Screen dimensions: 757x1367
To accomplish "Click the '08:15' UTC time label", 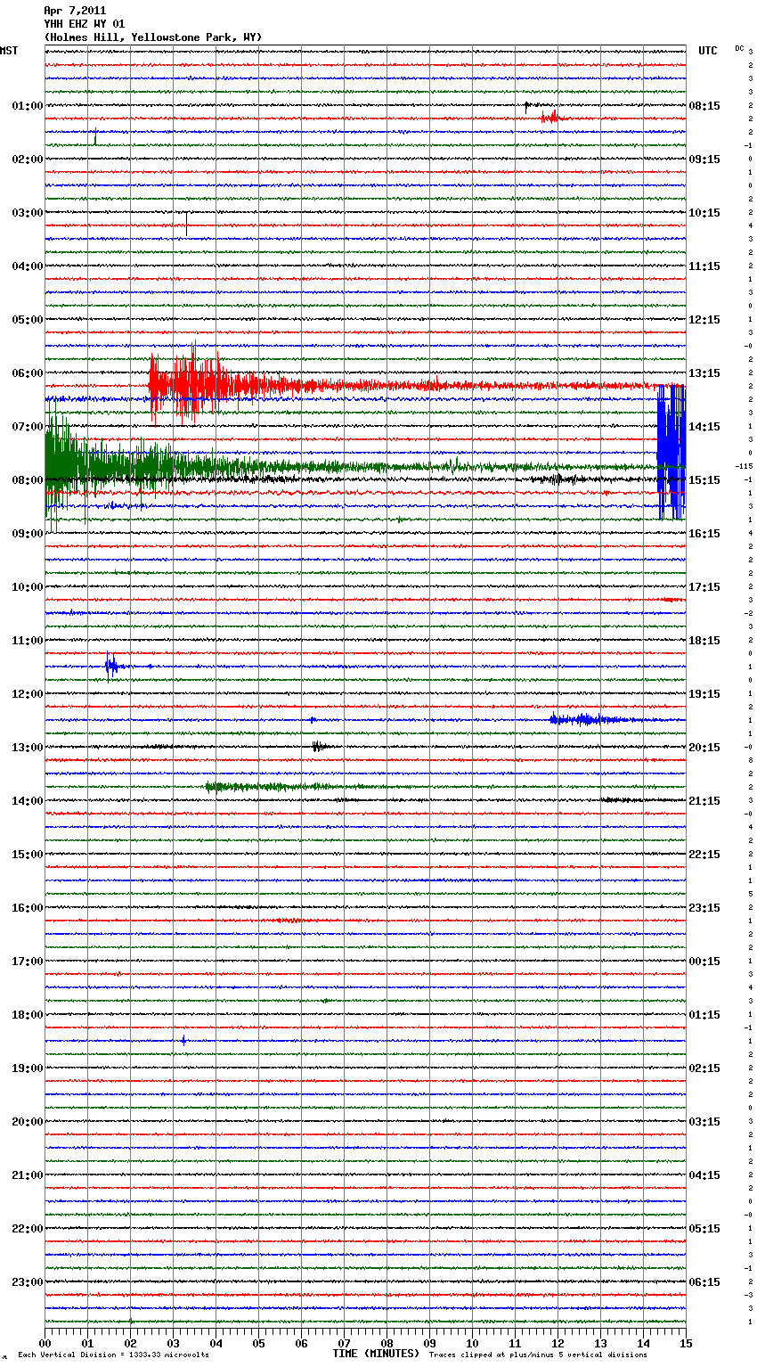I will [x=704, y=106].
